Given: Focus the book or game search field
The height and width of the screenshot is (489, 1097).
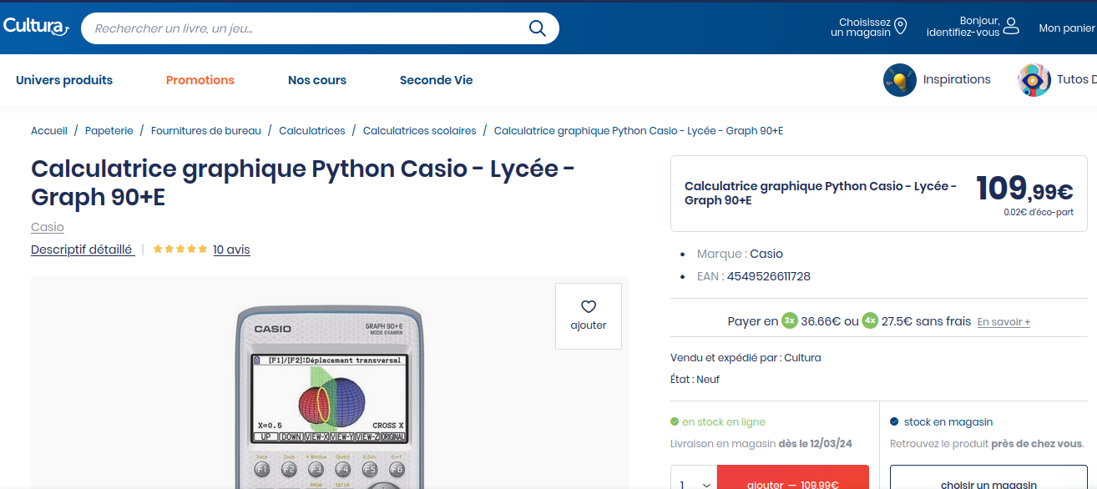Looking at the screenshot, I should [x=320, y=28].
